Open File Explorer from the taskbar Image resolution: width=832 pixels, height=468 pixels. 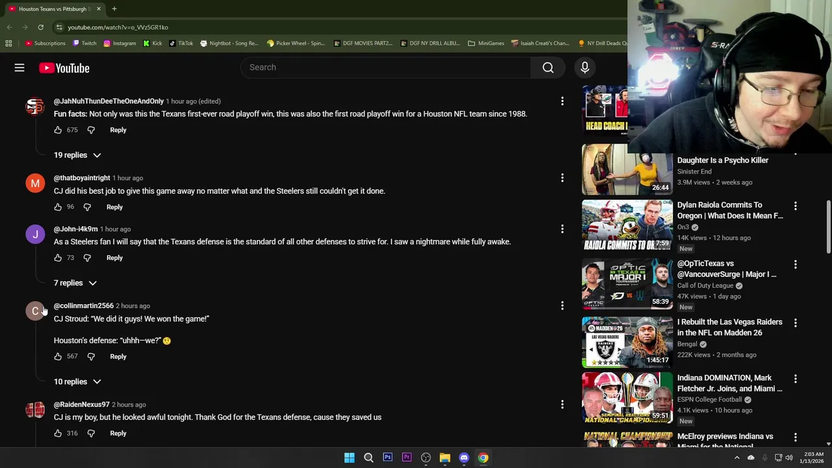[445, 458]
